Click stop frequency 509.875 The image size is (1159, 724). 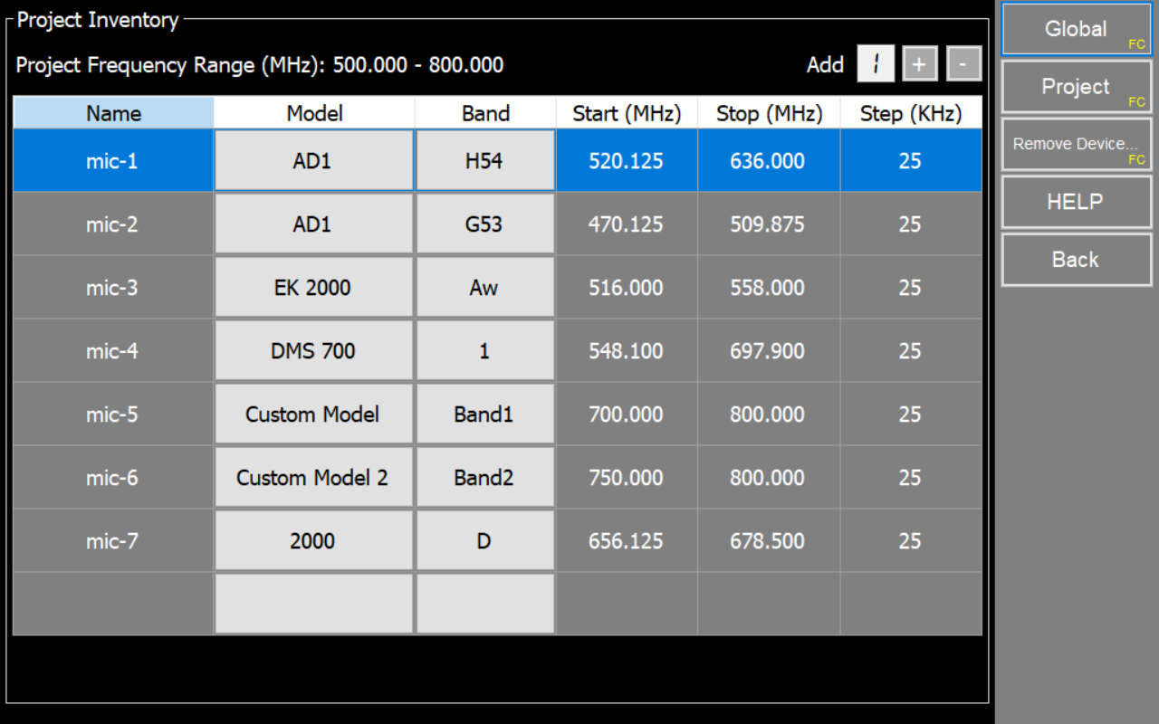[x=769, y=224]
